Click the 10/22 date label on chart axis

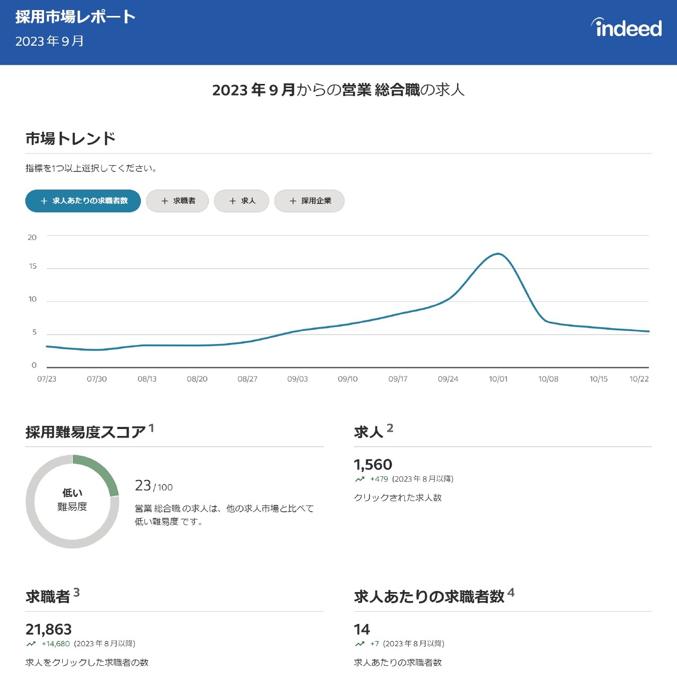(639, 379)
